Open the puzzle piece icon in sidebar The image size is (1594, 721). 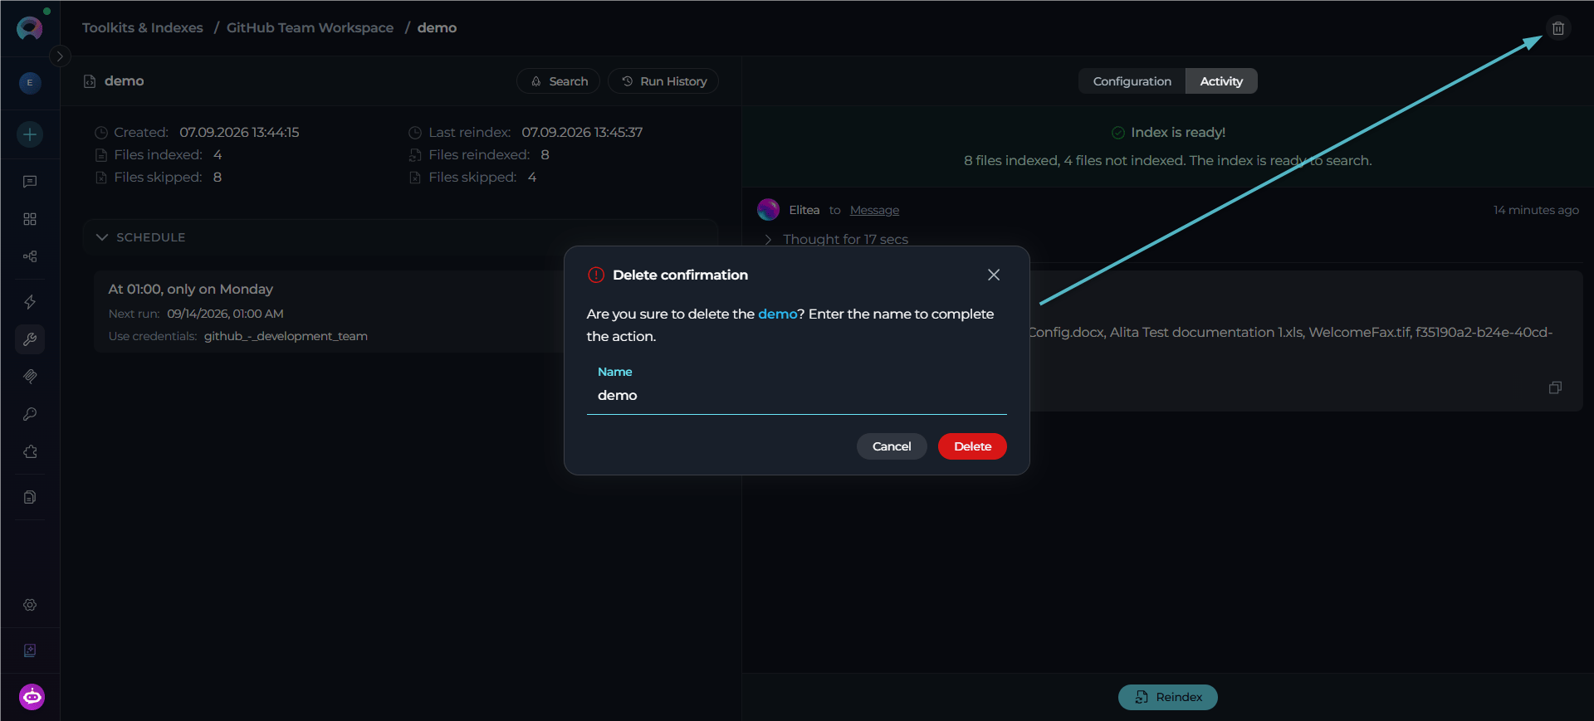pos(30,451)
